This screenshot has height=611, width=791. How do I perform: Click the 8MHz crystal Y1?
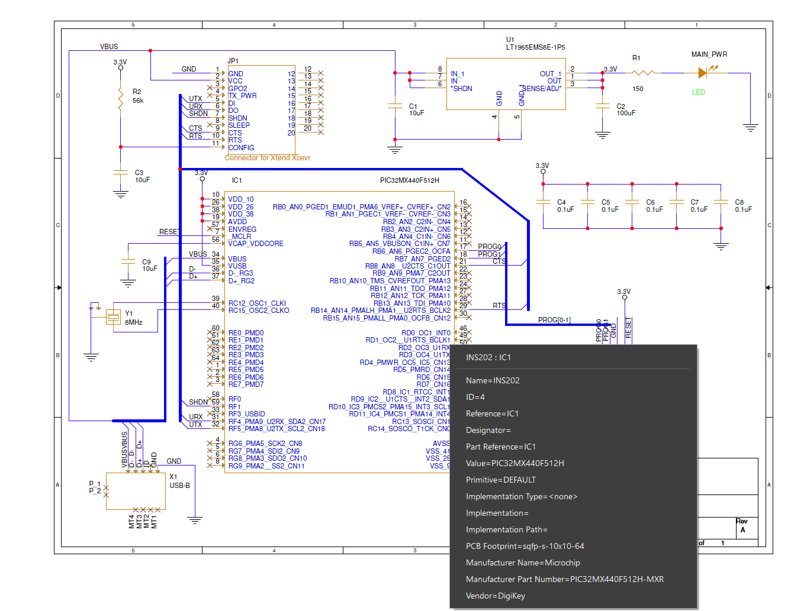pyautogui.click(x=114, y=316)
